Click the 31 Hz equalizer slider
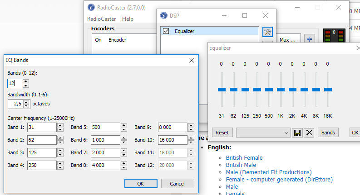The height and width of the screenshot is (195, 360). (x=222, y=90)
